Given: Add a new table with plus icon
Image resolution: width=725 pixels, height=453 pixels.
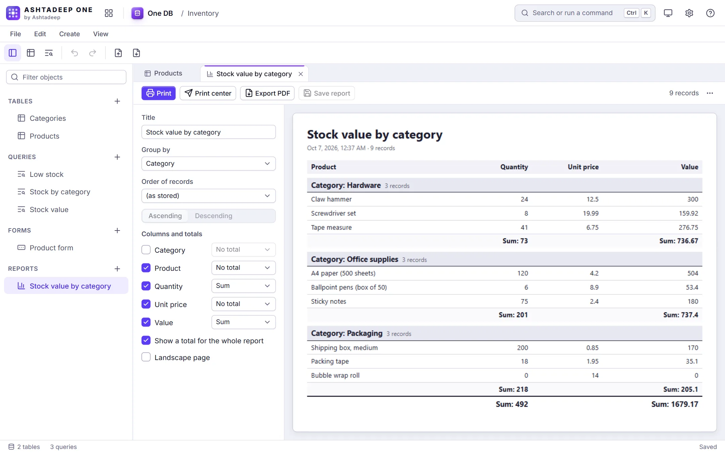Looking at the screenshot, I should [x=117, y=101].
